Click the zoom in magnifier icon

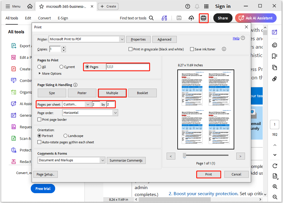275,187
